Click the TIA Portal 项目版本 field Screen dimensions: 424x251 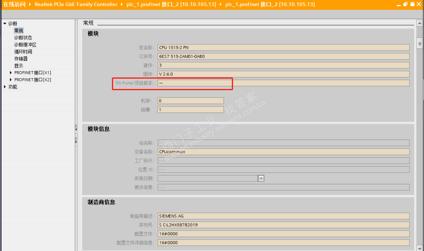point(284,83)
